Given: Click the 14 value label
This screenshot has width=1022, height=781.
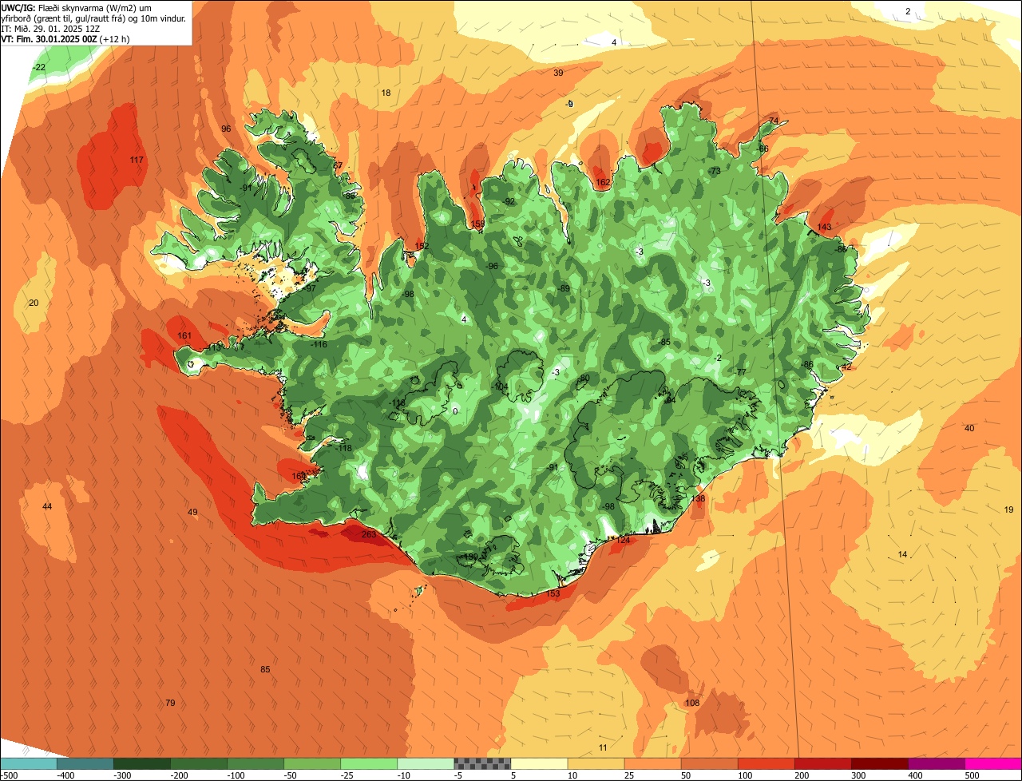Looking at the screenshot, I should [902, 555].
